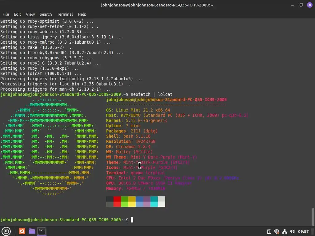Click the dark green color block in neofetch output
315x236 pixels.
pyautogui.click(x=125, y=199)
